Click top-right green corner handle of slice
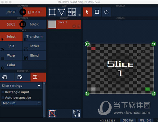The width and height of the screenshot is (158, 122). click(153, 44)
